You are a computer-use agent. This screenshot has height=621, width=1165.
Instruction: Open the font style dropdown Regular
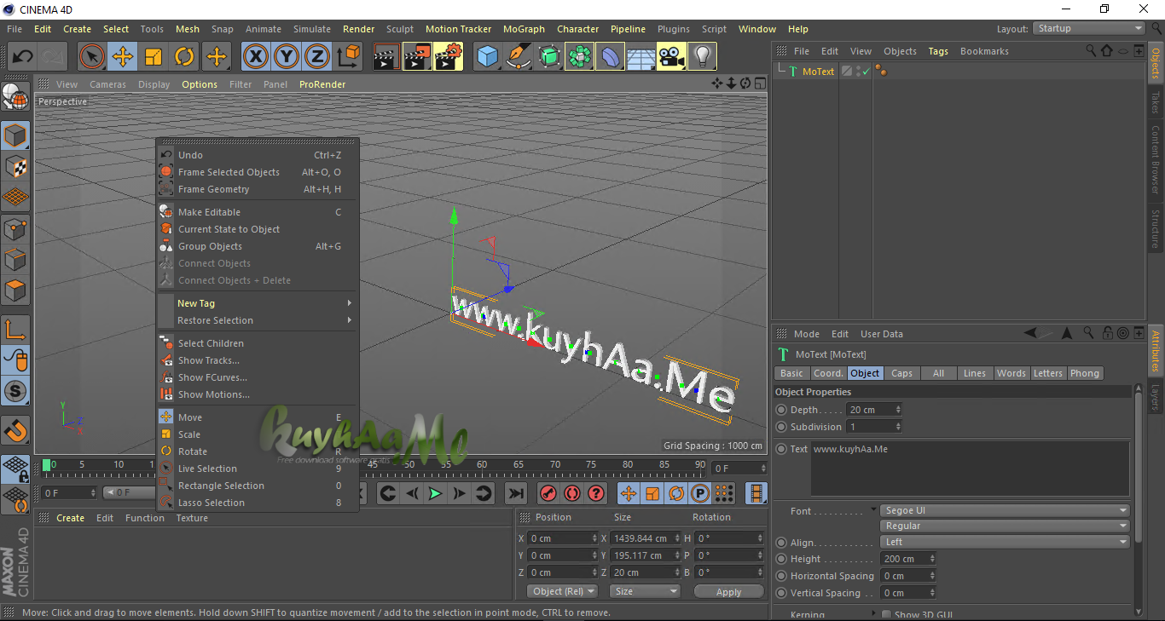point(1005,526)
